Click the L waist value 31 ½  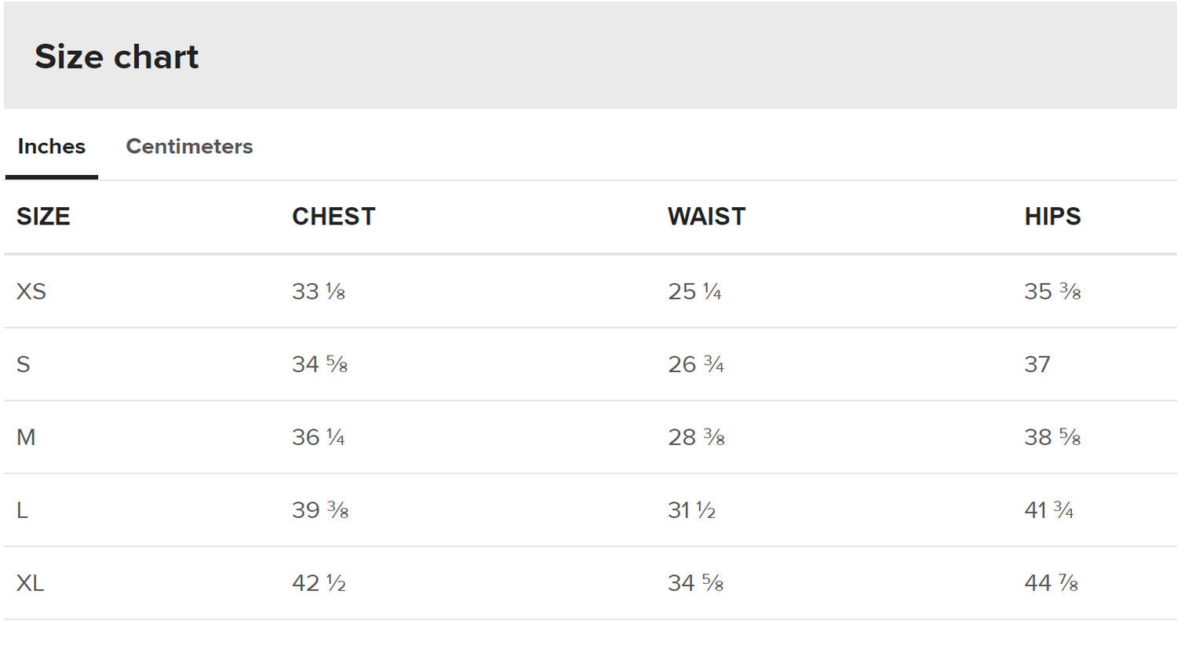click(x=691, y=510)
